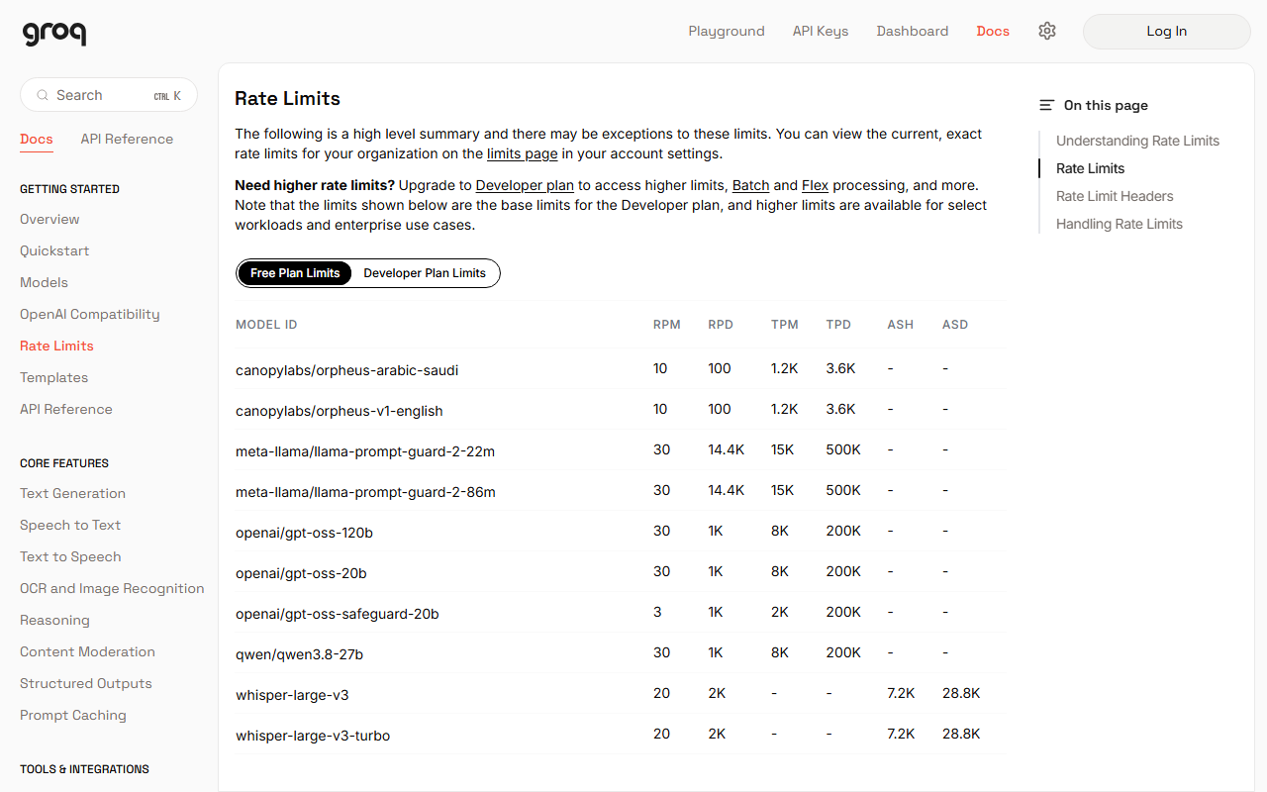Focus the Search input field
This screenshot has width=1267, height=792.
109,95
